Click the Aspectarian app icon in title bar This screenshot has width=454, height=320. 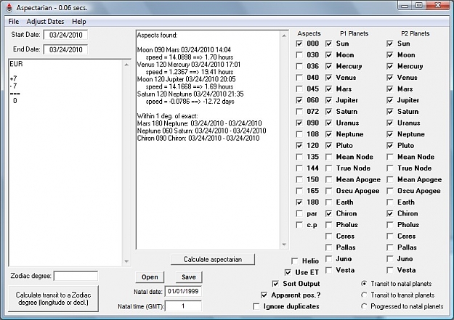(9, 8)
